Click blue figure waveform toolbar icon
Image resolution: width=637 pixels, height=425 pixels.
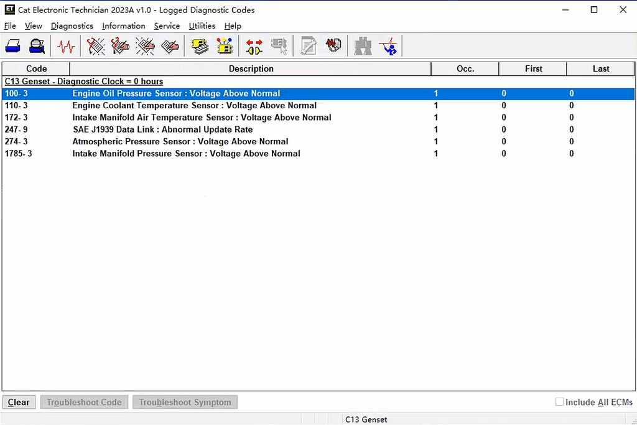388,46
